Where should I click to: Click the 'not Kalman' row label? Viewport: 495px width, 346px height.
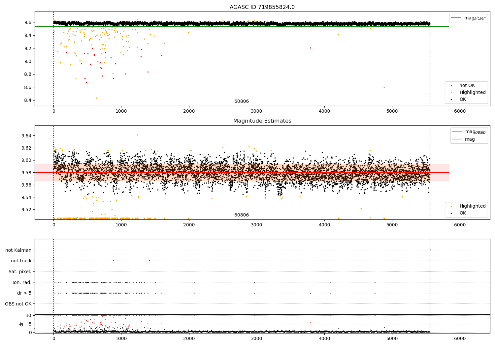pyautogui.click(x=18, y=250)
